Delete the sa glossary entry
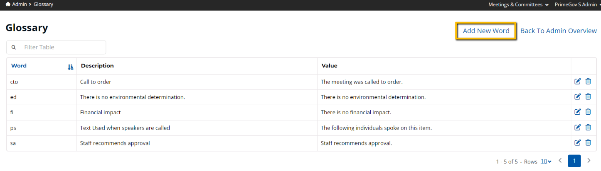Image resolution: width=601 pixels, height=171 pixels. coord(588,143)
